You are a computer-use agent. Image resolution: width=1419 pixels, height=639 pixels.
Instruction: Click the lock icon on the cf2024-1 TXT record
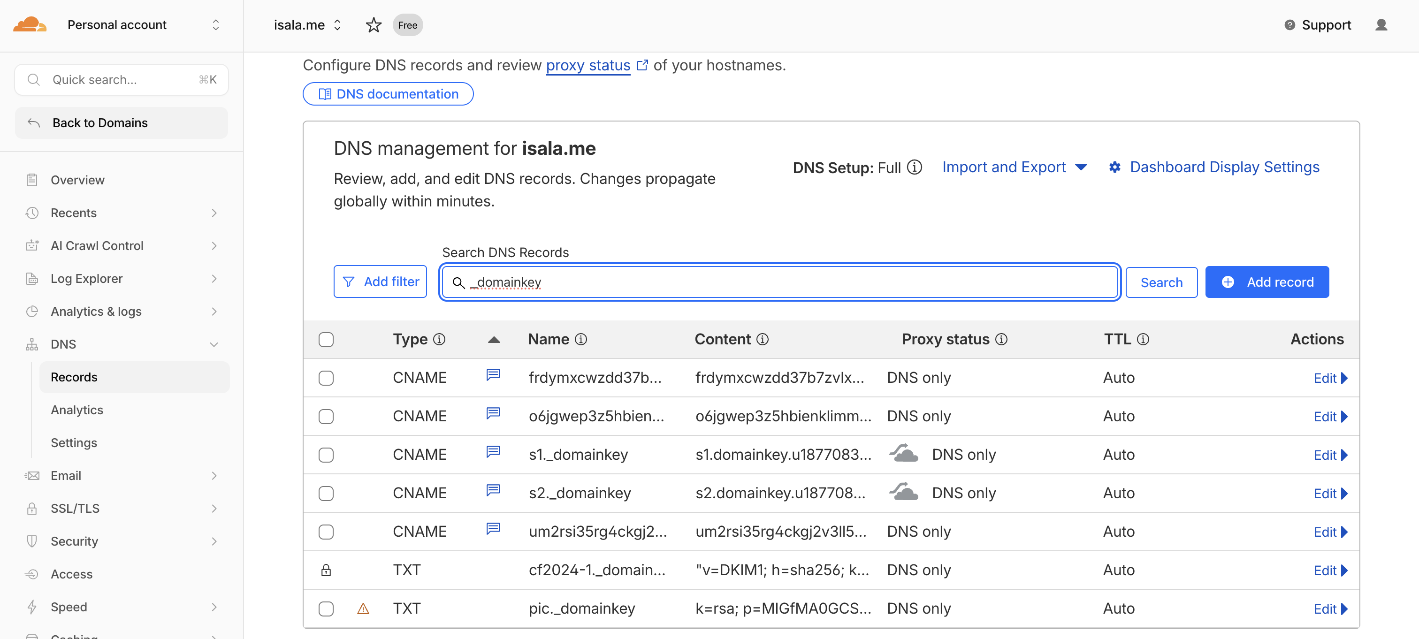click(x=326, y=570)
